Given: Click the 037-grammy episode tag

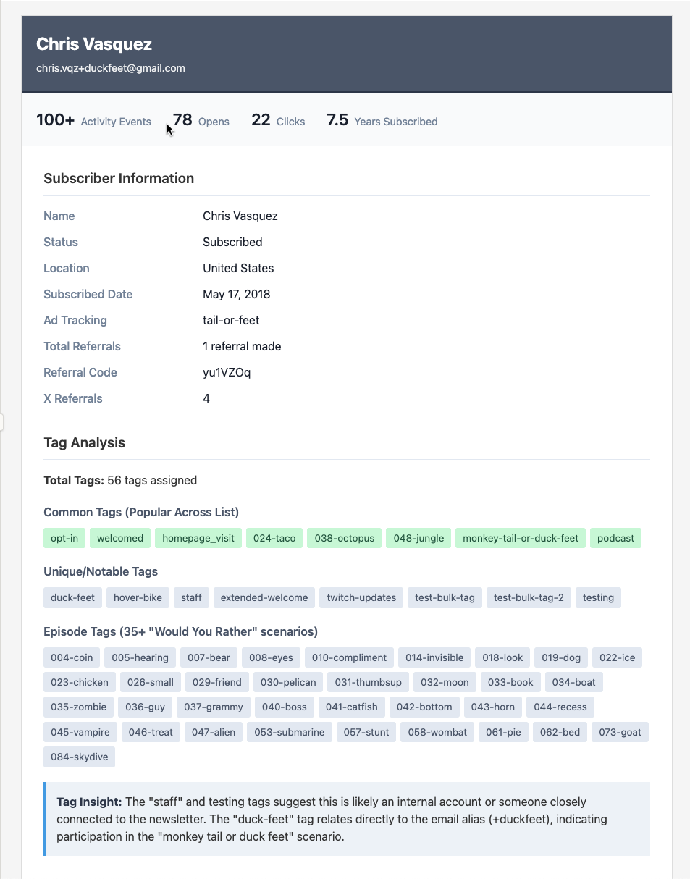Looking at the screenshot, I should click(214, 707).
